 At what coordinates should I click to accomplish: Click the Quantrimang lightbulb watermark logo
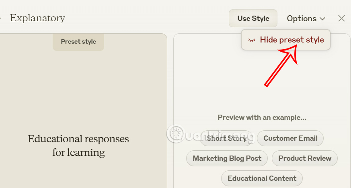(x=175, y=133)
